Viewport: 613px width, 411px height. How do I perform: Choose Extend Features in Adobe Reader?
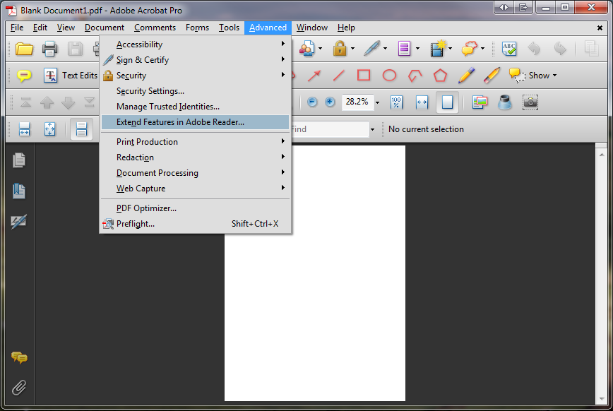pyautogui.click(x=195, y=122)
